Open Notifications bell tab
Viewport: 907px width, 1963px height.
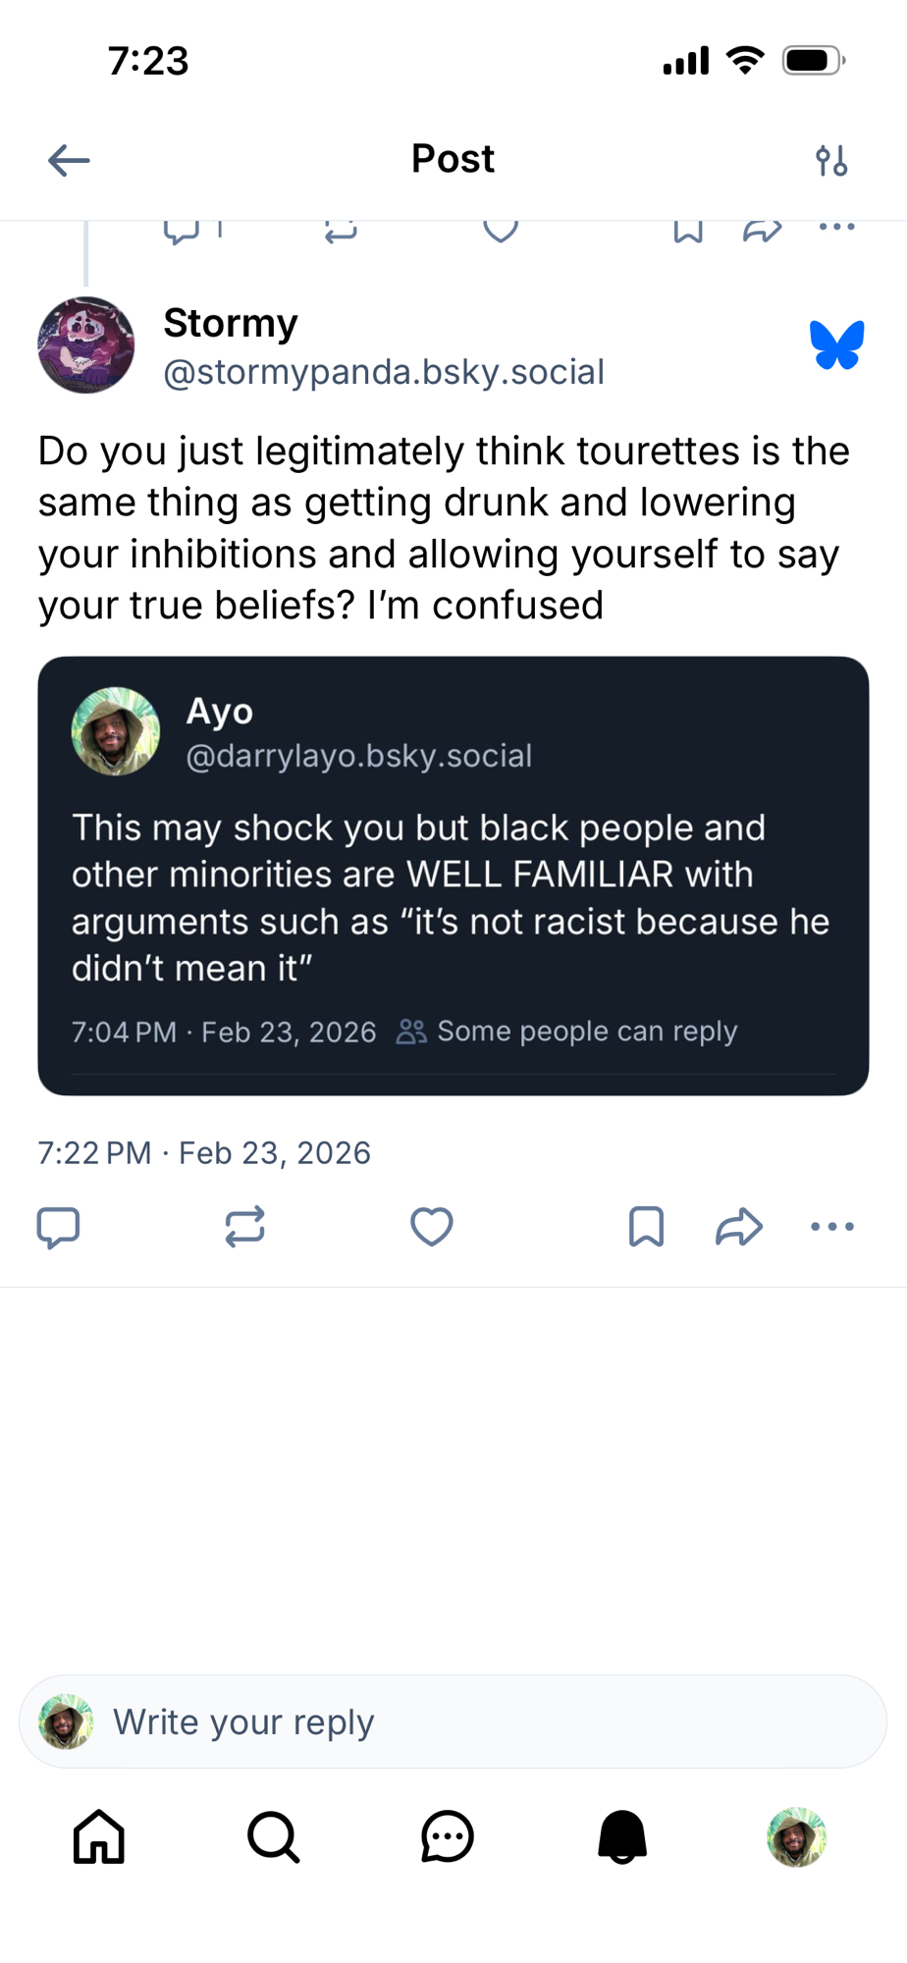tap(622, 1836)
